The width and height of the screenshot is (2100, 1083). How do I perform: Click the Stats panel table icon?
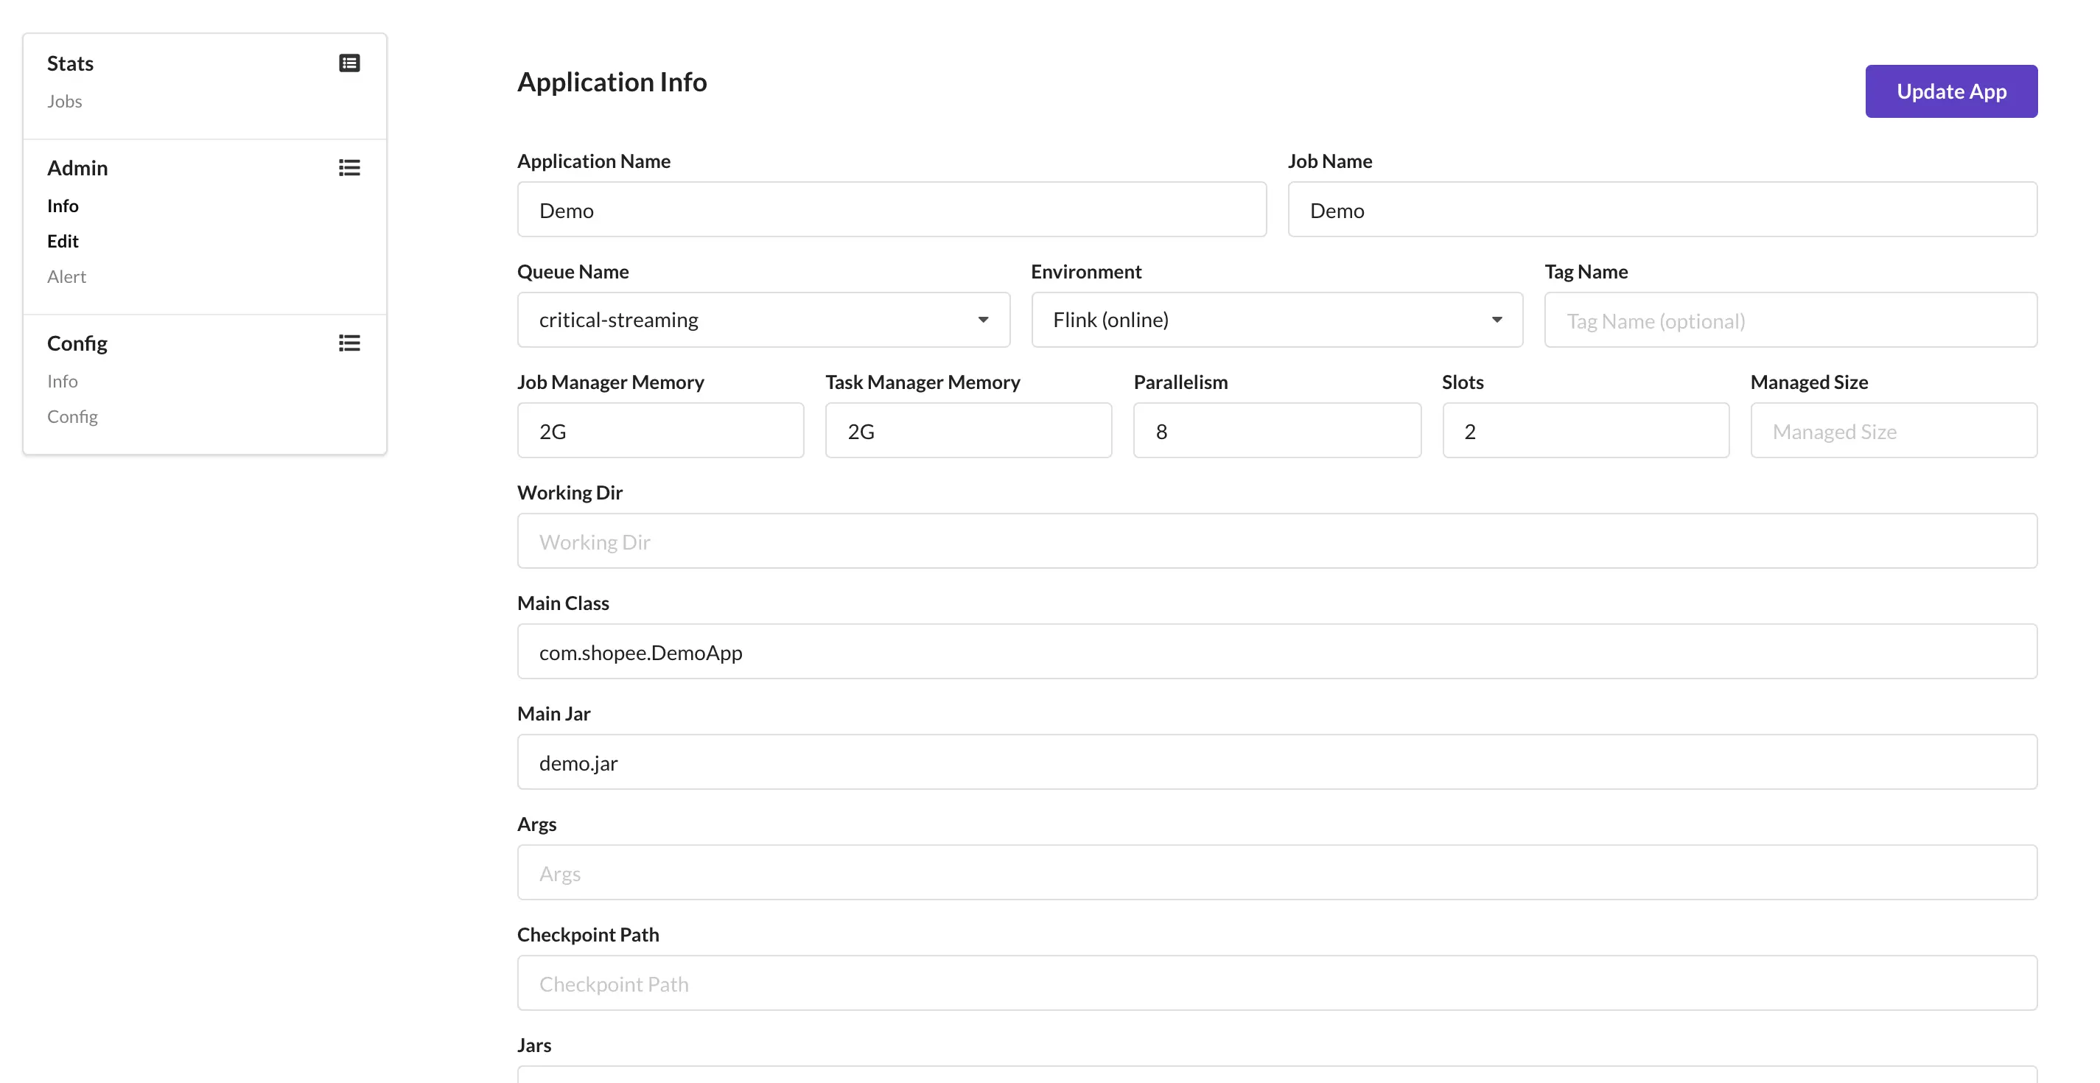pos(349,63)
